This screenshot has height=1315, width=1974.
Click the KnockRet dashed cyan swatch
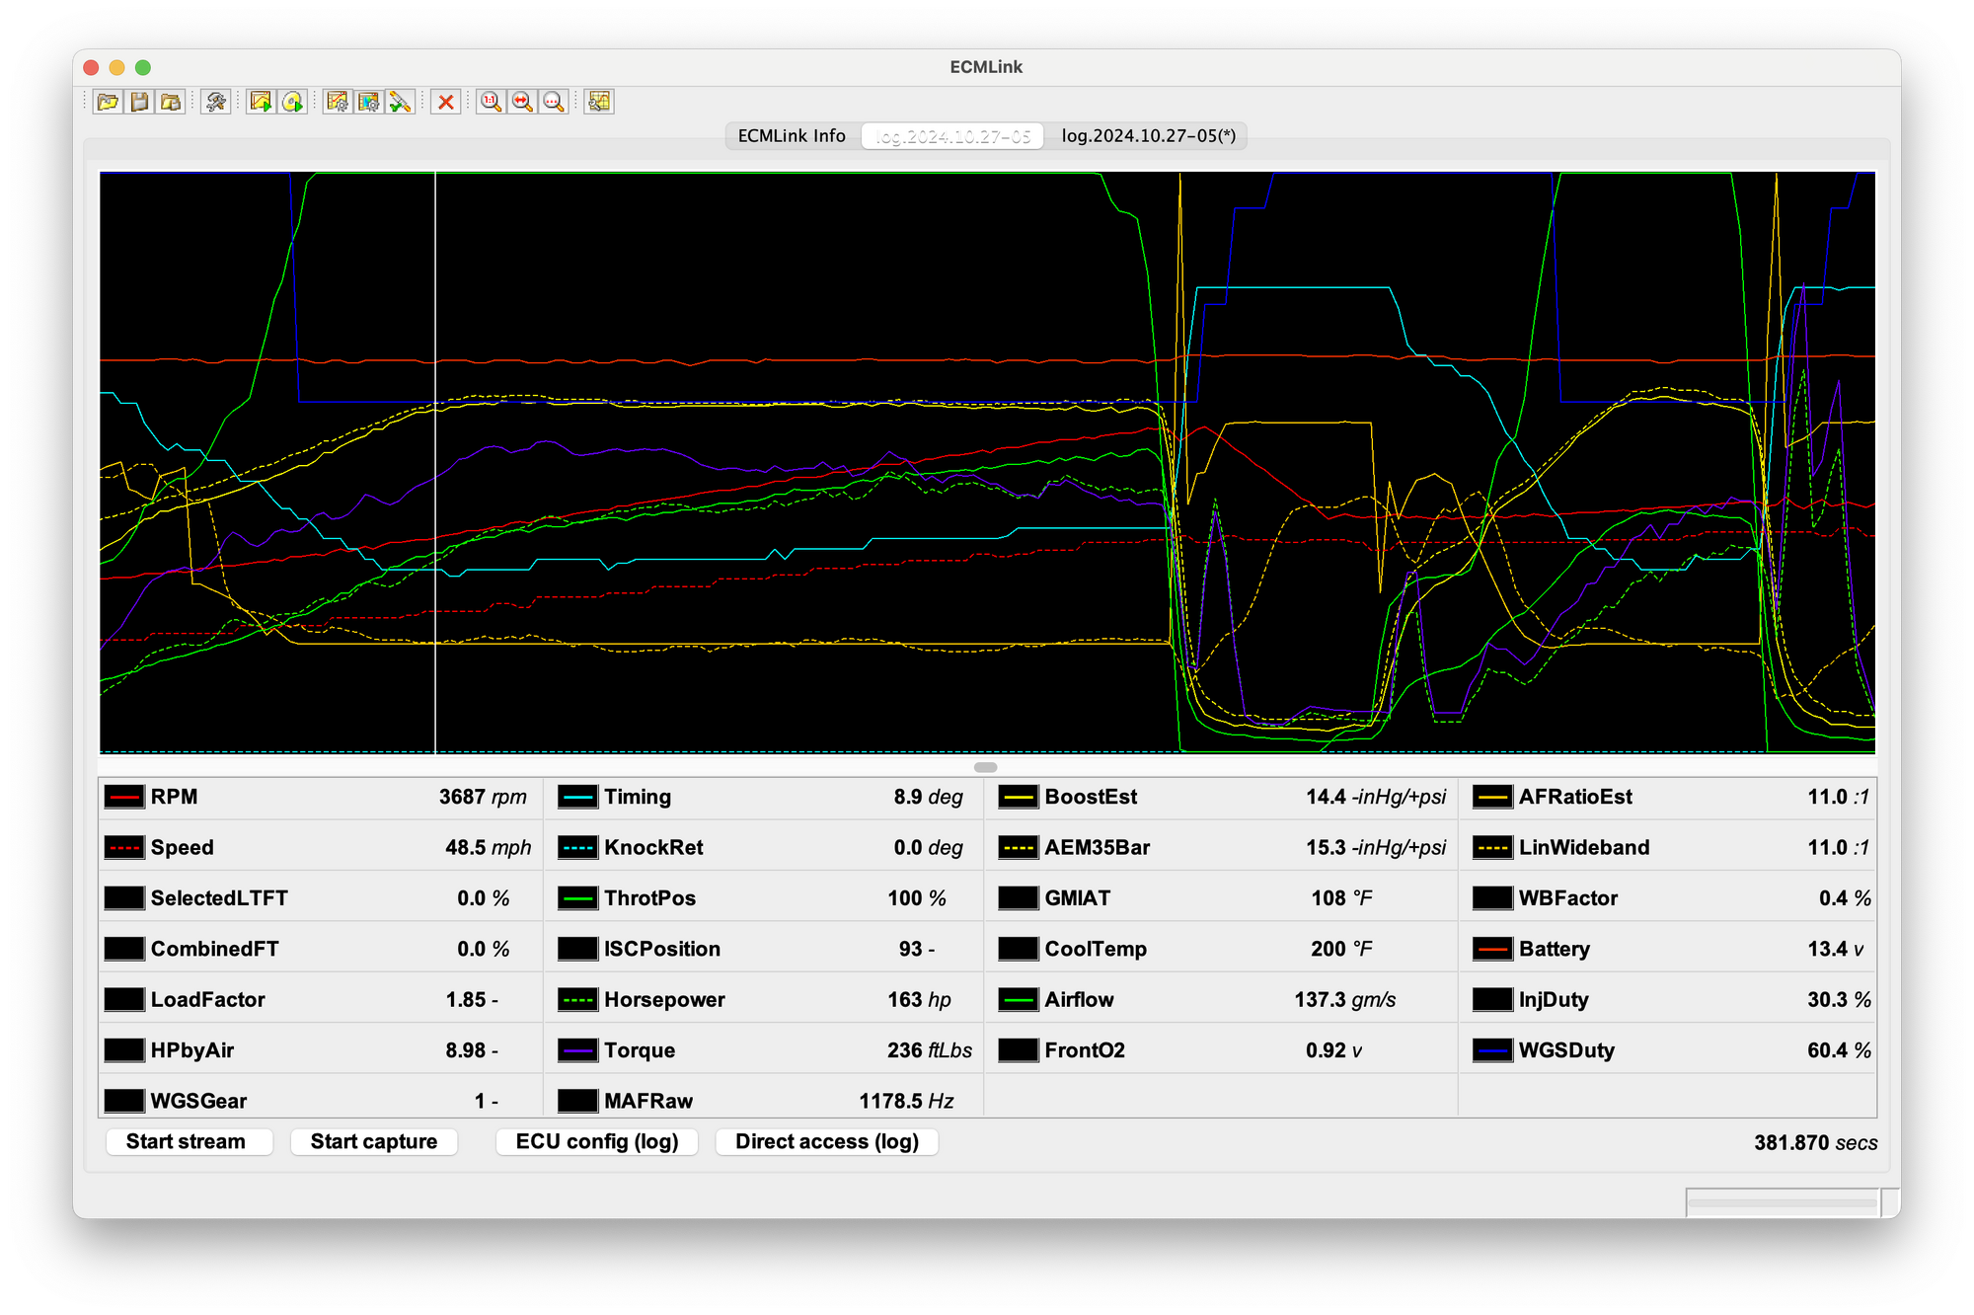tap(577, 847)
